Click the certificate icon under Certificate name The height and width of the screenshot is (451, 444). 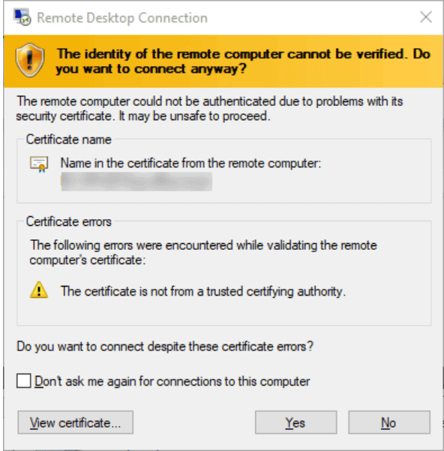tap(39, 164)
